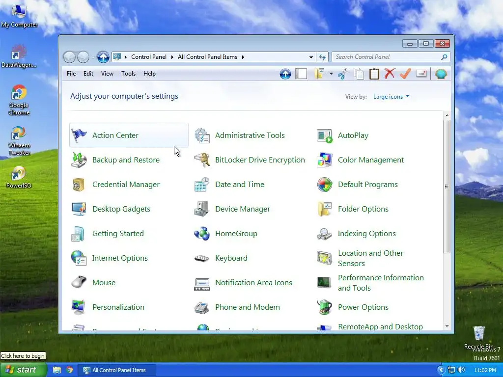Image resolution: width=503 pixels, height=377 pixels.
Task: Open Indexing Options magnifier icon
Action: coord(324,234)
